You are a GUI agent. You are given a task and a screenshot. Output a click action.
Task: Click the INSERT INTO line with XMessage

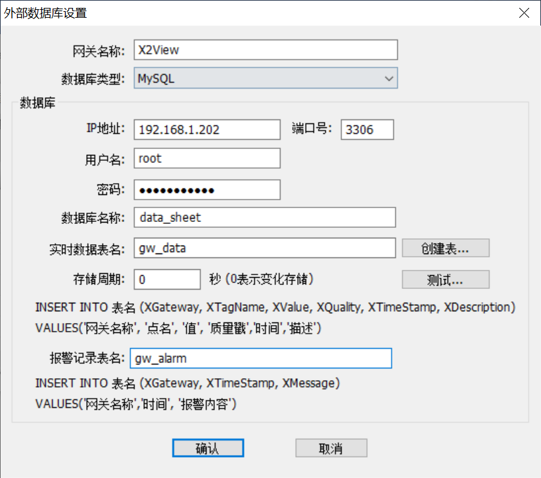click(x=187, y=383)
